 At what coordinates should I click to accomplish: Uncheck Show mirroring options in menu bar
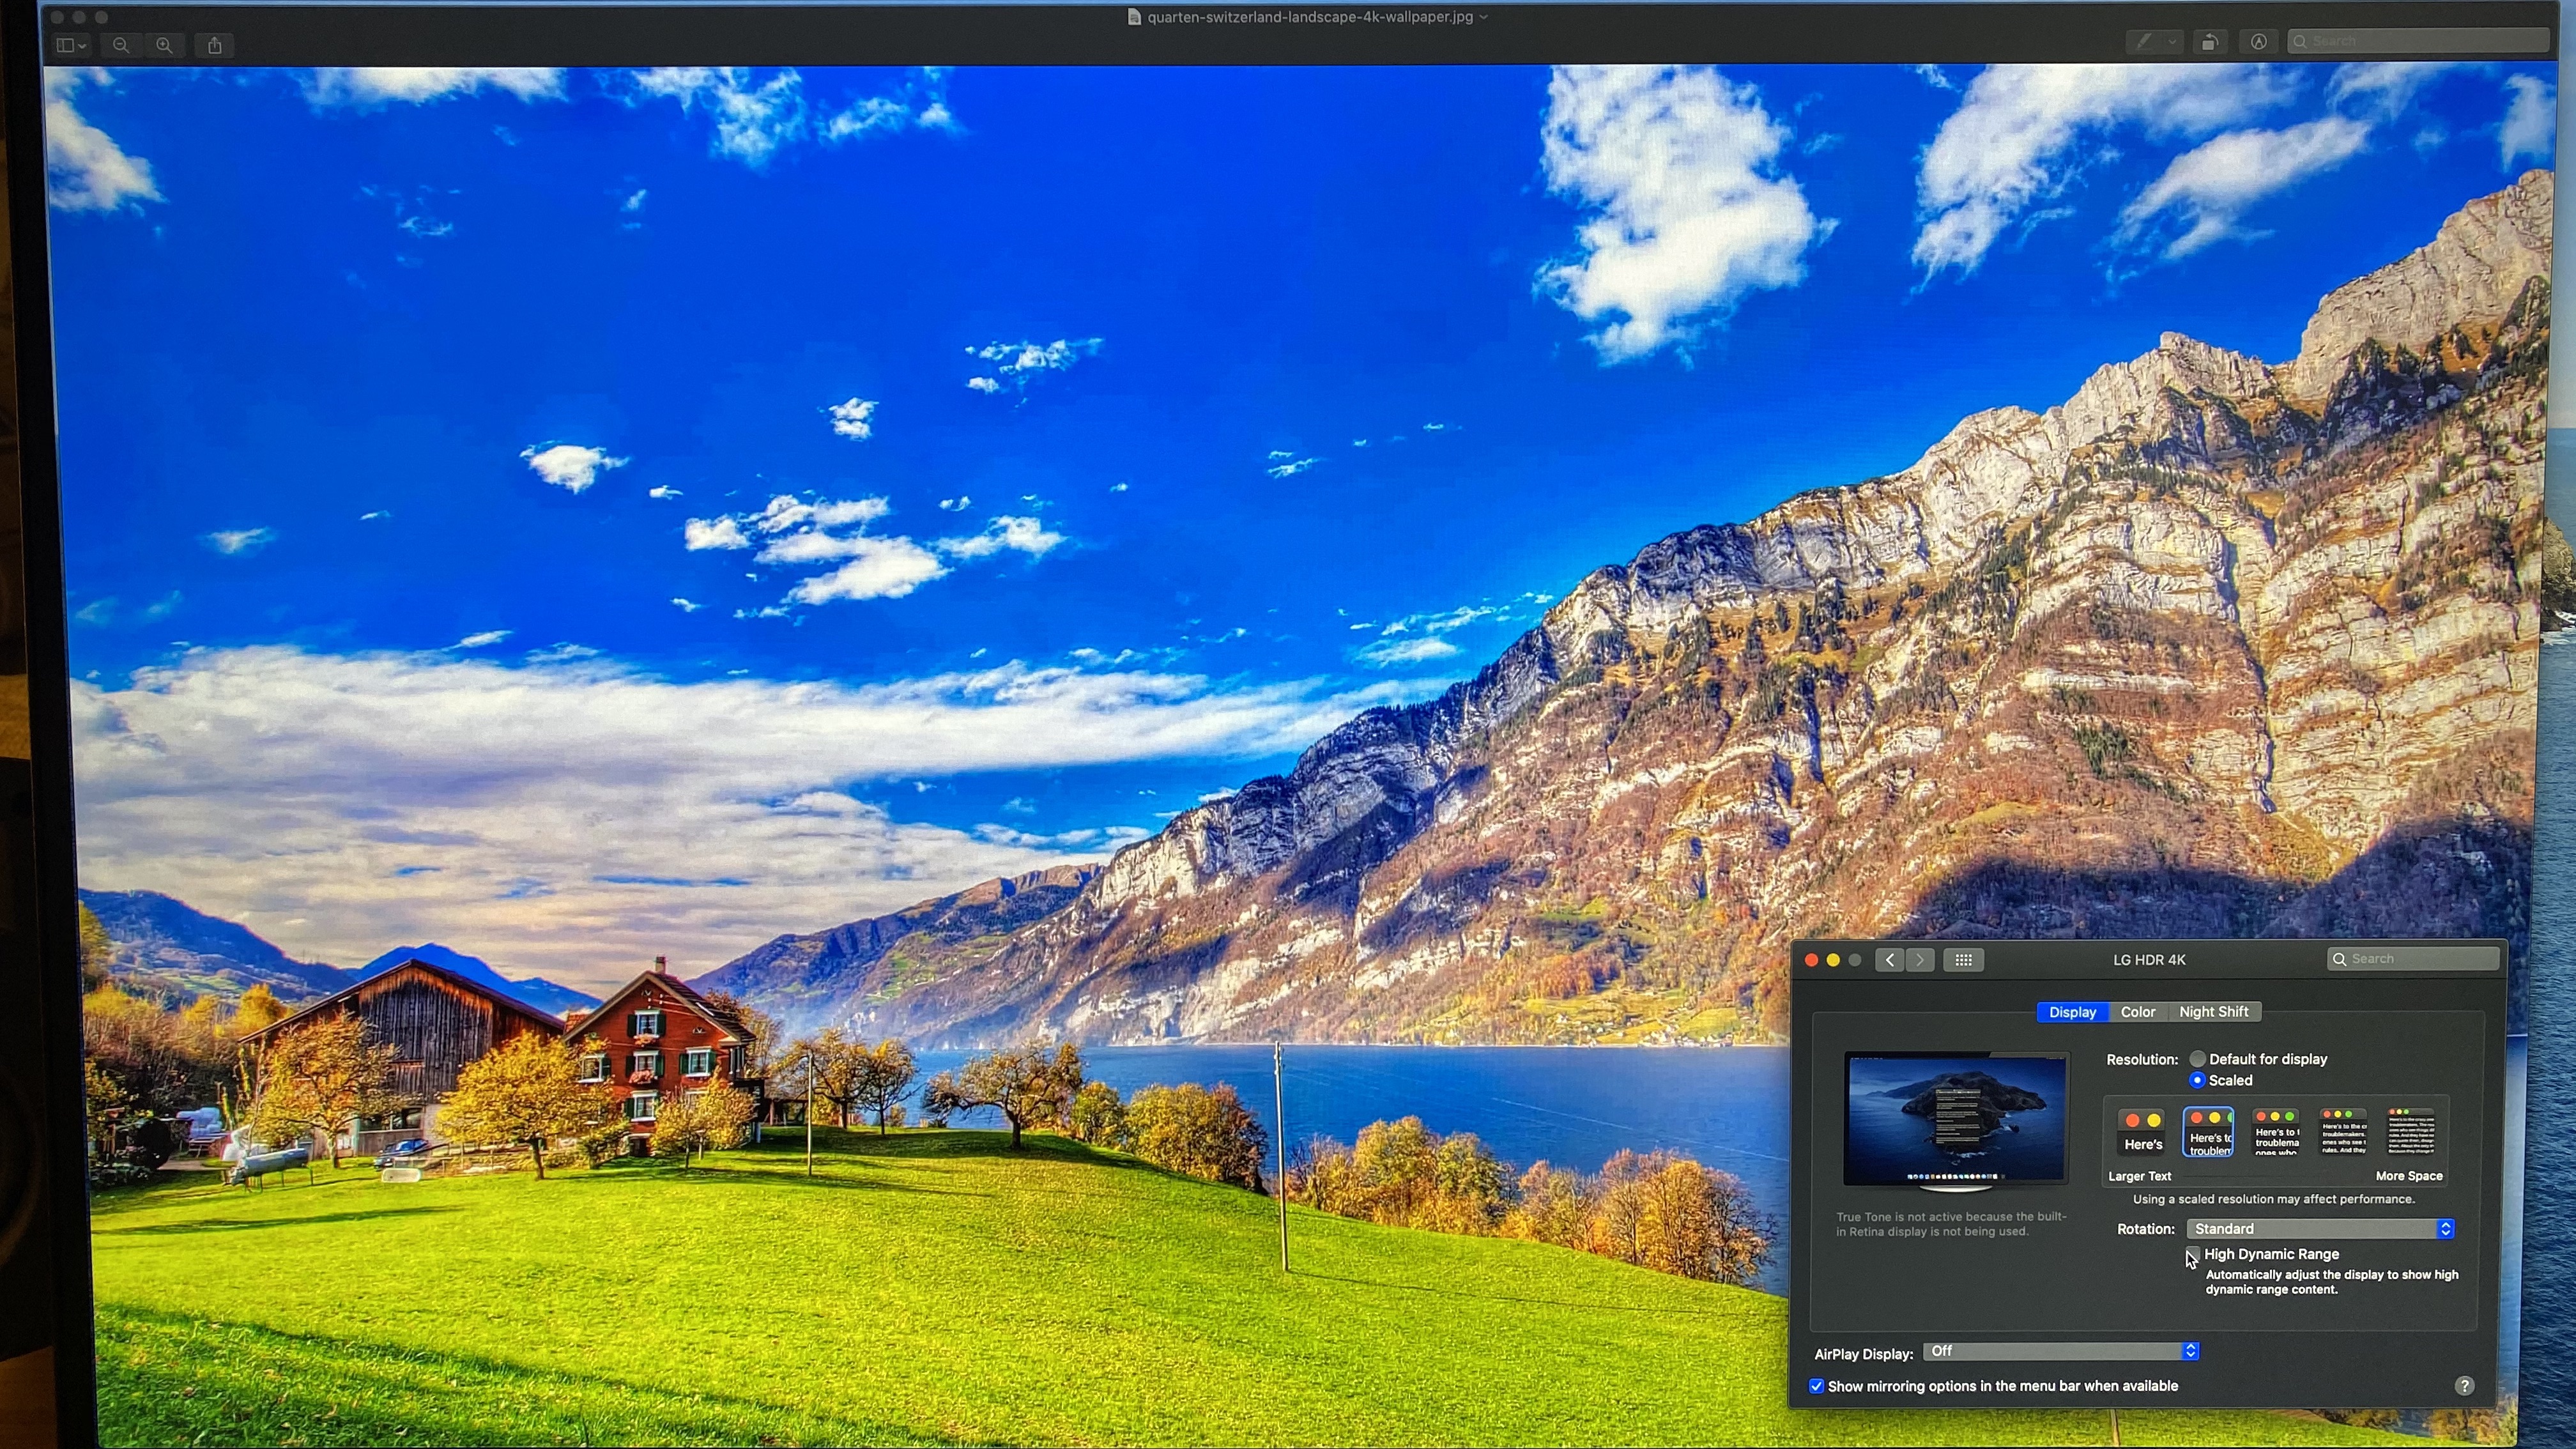point(1817,1386)
